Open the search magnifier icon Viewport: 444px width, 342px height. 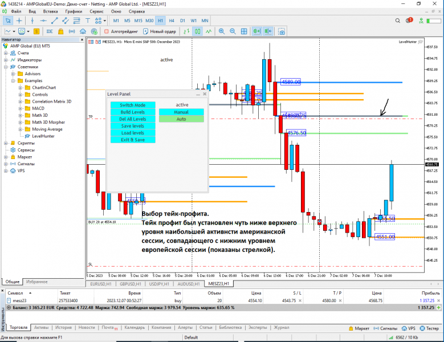coord(398,21)
